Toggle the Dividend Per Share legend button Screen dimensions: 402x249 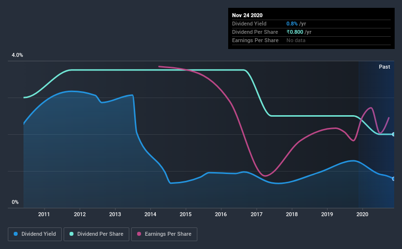[96, 234]
